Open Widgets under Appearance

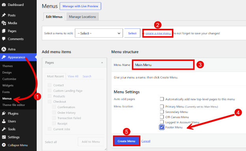(x=8, y=85)
